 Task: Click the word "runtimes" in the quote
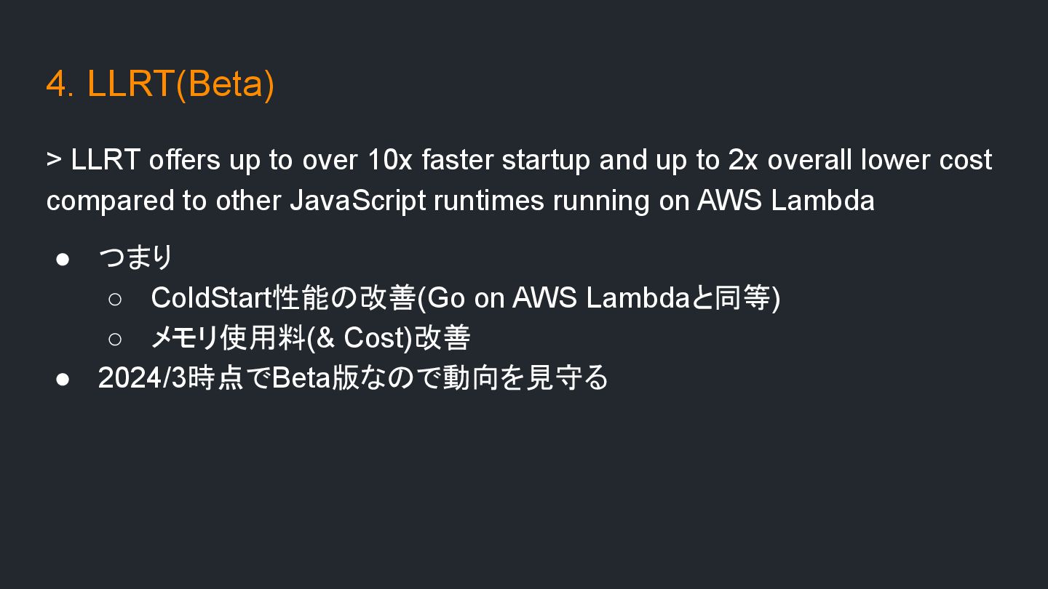click(x=488, y=201)
